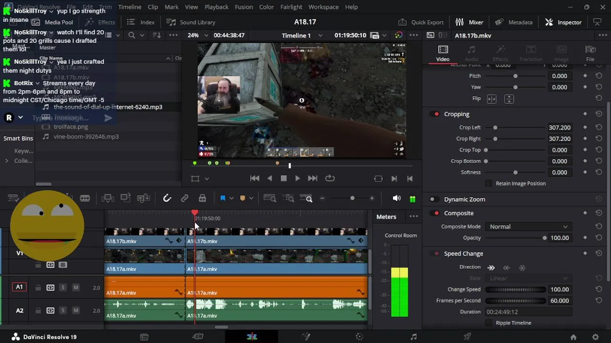Click the full extent zoom icon
Image resolution: width=611 pixels, height=343 pixels.
[x=270, y=198]
